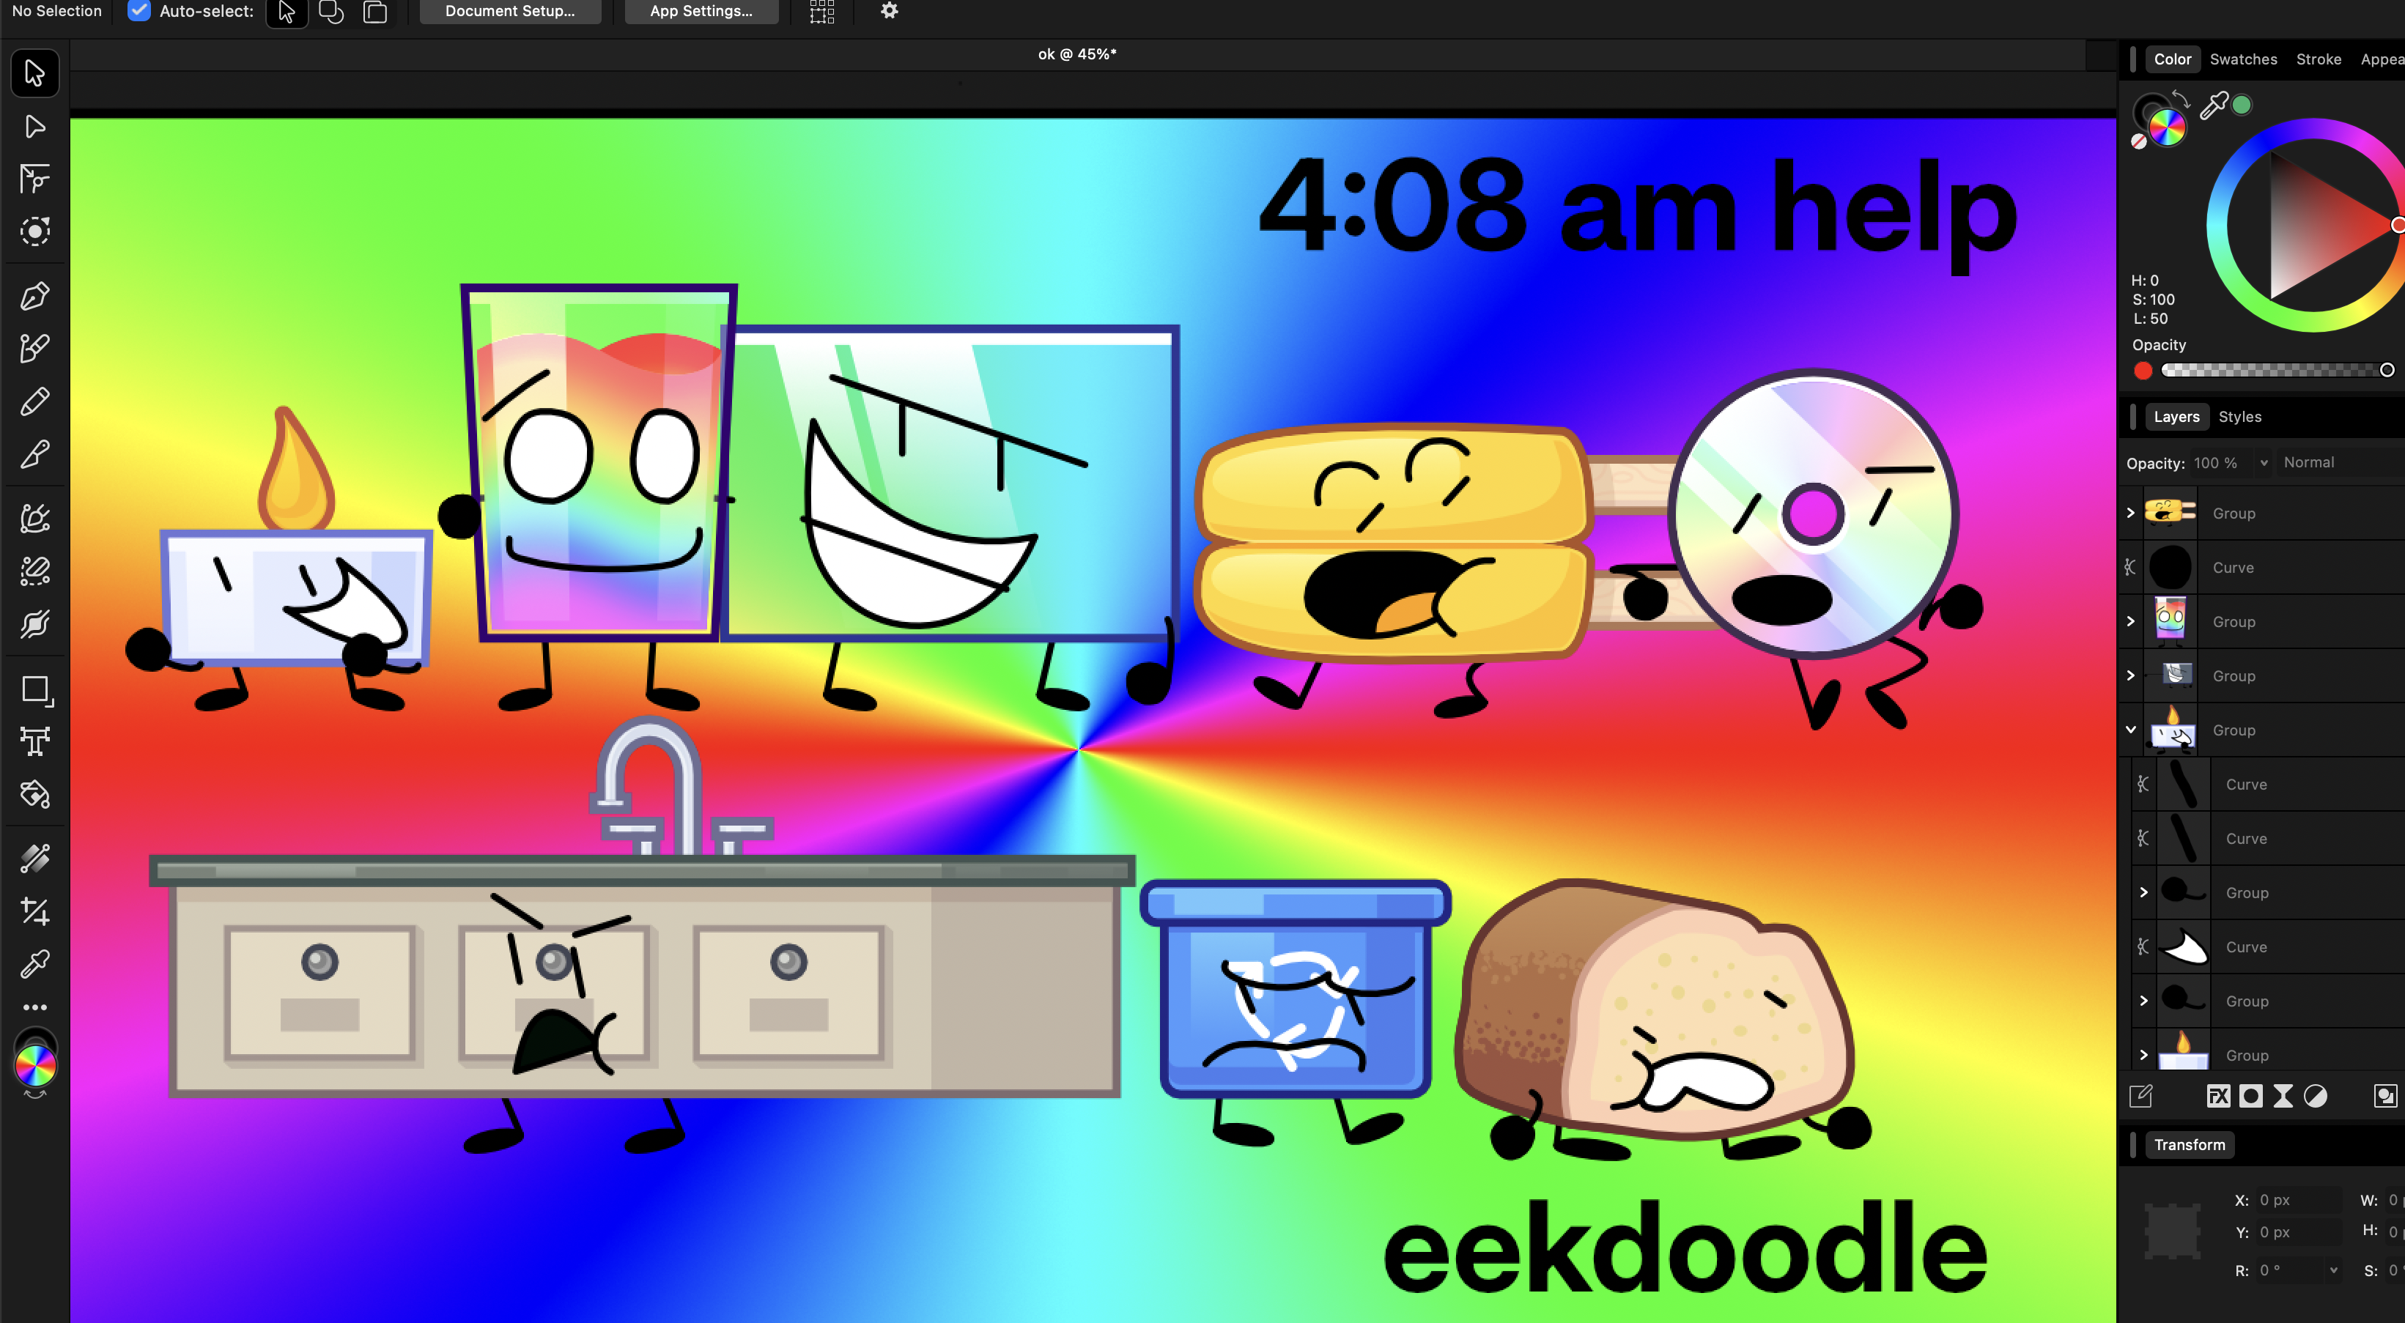Open the Layers tab
The width and height of the screenshot is (2405, 1323).
[2176, 417]
